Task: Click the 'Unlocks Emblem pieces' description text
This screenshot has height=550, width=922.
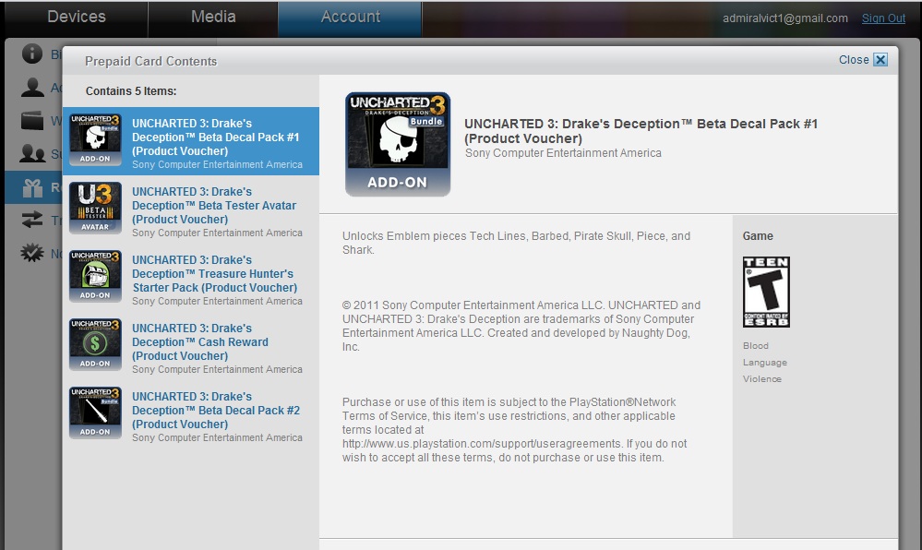Action: (516, 243)
